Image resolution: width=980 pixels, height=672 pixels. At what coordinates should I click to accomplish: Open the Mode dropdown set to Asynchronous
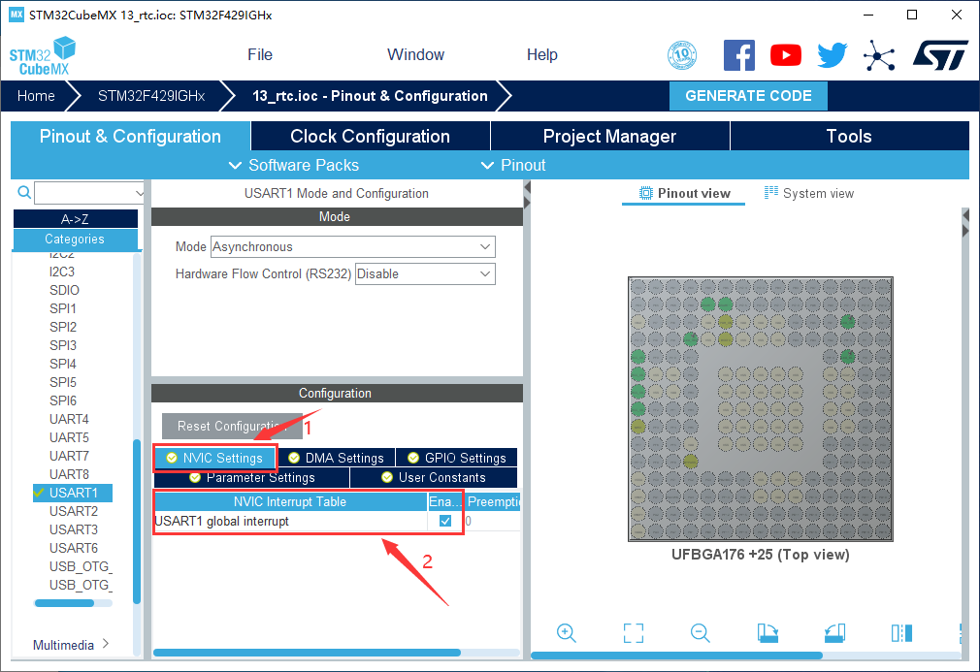pyautogui.click(x=353, y=246)
